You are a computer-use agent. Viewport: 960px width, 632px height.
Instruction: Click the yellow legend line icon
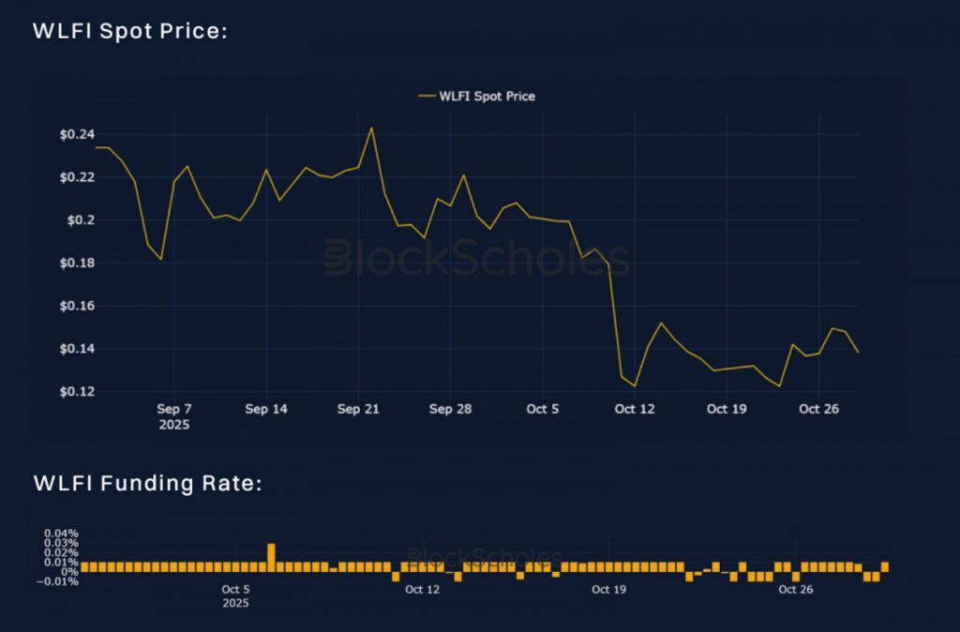point(426,96)
